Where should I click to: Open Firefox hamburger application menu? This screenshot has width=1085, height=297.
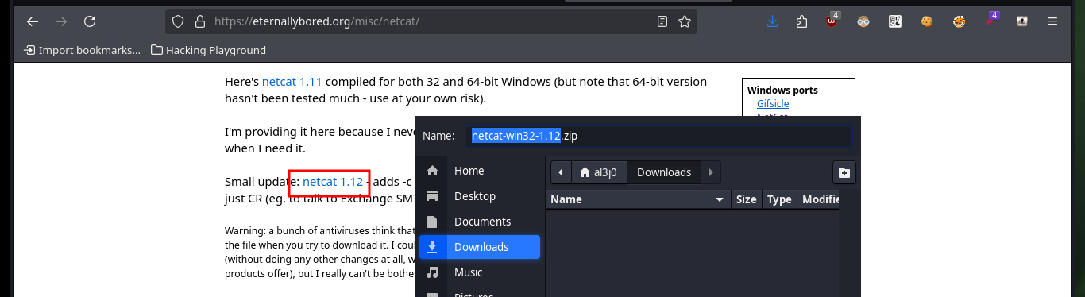1053,21
